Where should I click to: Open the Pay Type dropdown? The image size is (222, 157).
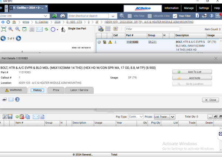click(x=136, y=117)
